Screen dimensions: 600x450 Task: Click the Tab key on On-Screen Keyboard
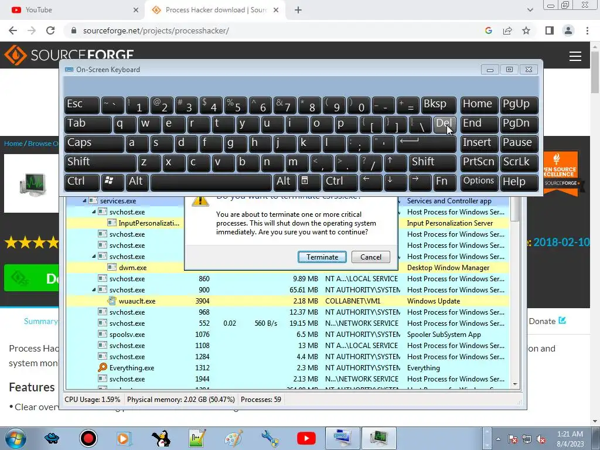point(88,124)
